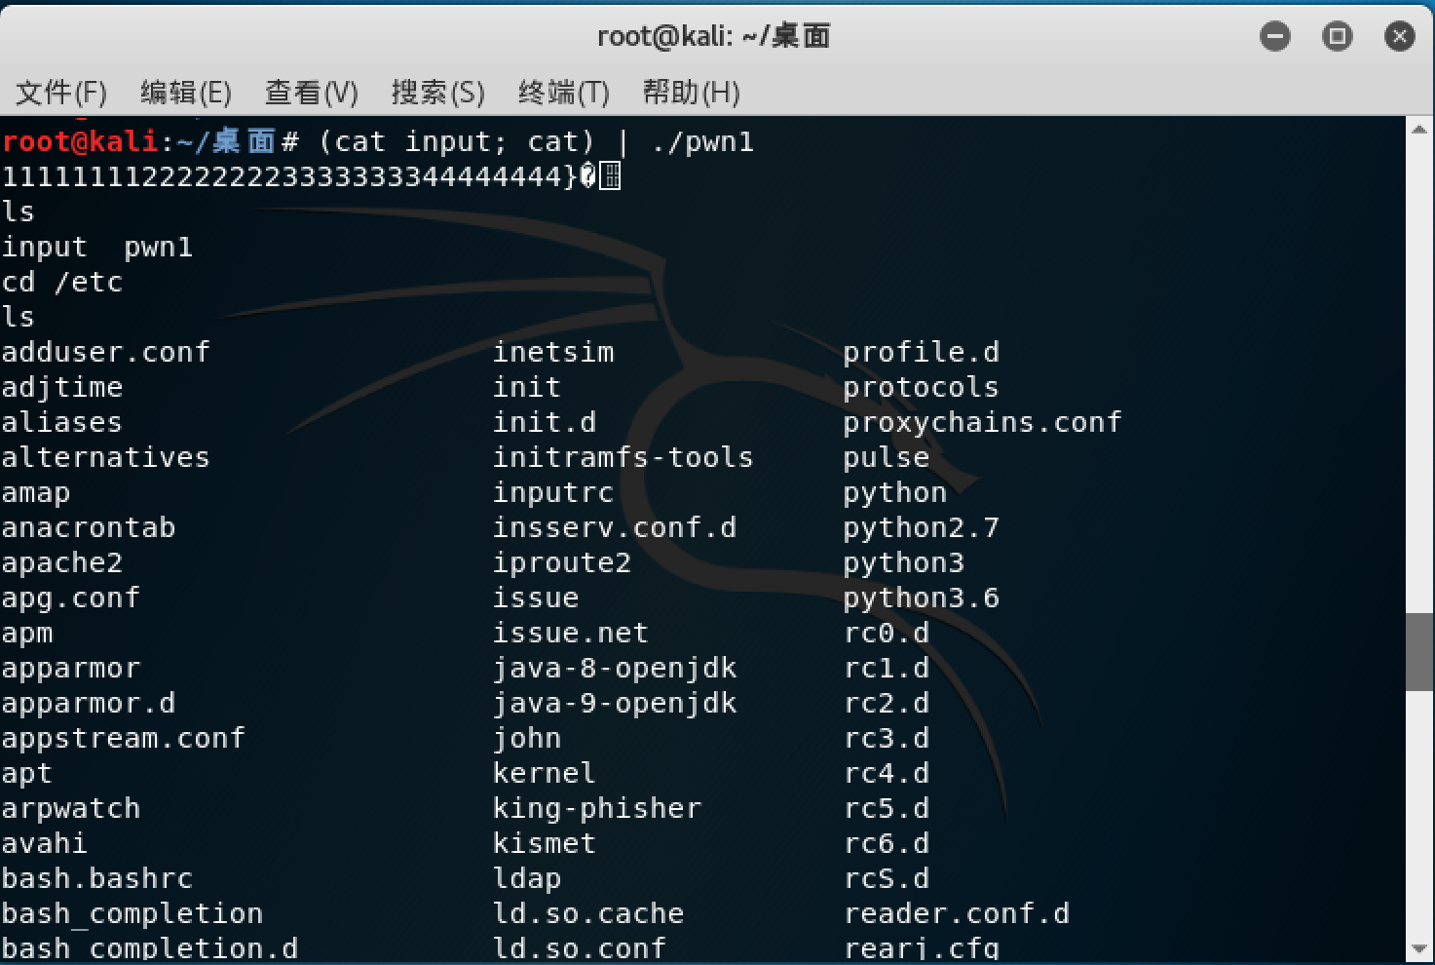Click 'apache2' entry
1435x965 pixels.
point(62,563)
